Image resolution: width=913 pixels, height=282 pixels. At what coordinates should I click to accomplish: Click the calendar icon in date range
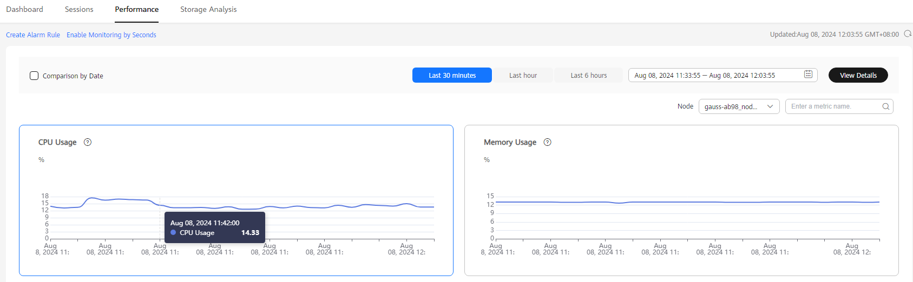[x=808, y=75]
